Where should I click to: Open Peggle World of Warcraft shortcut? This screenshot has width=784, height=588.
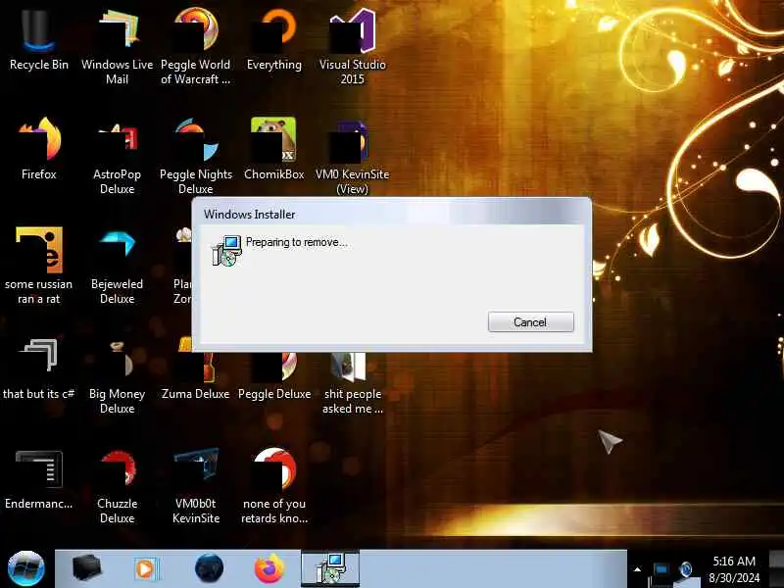pos(195,47)
